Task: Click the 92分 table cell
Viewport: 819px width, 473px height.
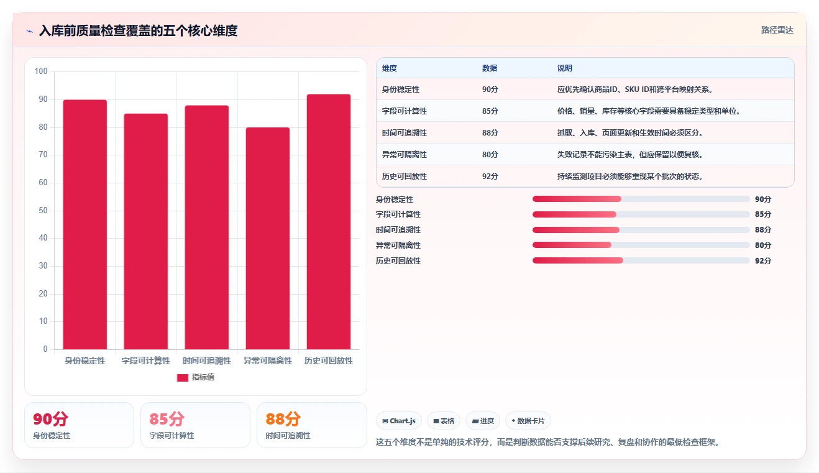Action: click(x=490, y=176)
